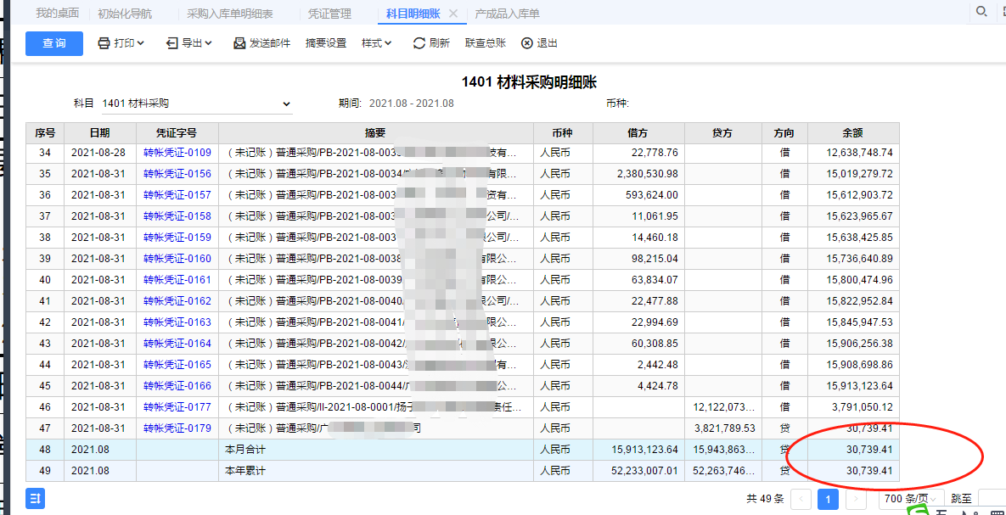Click the column settings icon below table

36,498
